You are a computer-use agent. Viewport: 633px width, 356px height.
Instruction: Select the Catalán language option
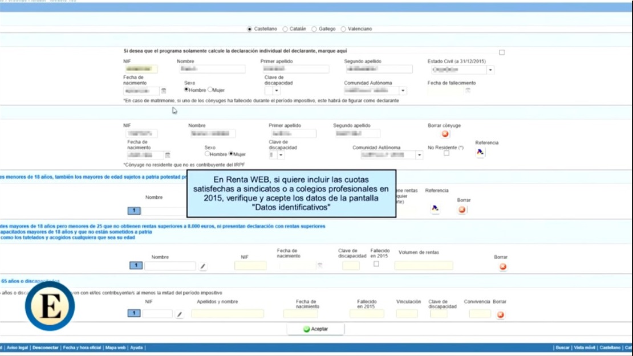[x=285, y=29]
